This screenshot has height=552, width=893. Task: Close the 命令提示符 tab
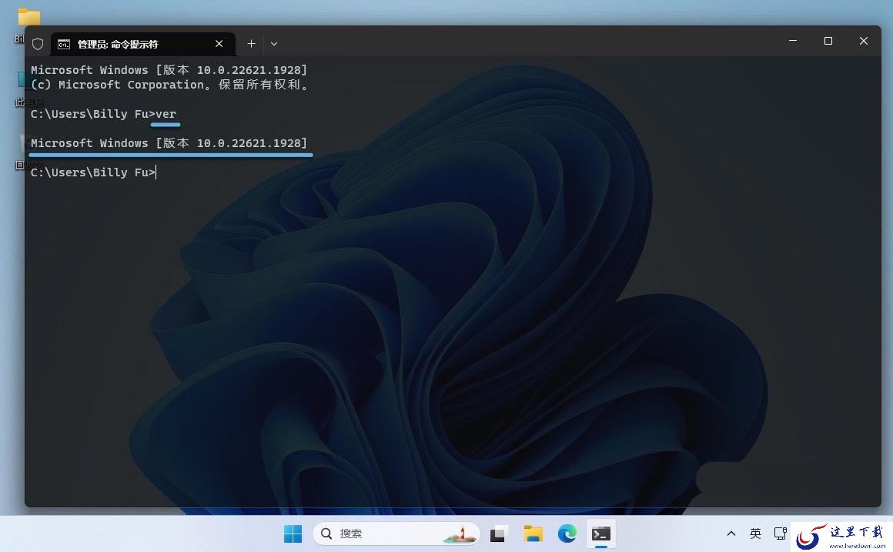(219, 43)
